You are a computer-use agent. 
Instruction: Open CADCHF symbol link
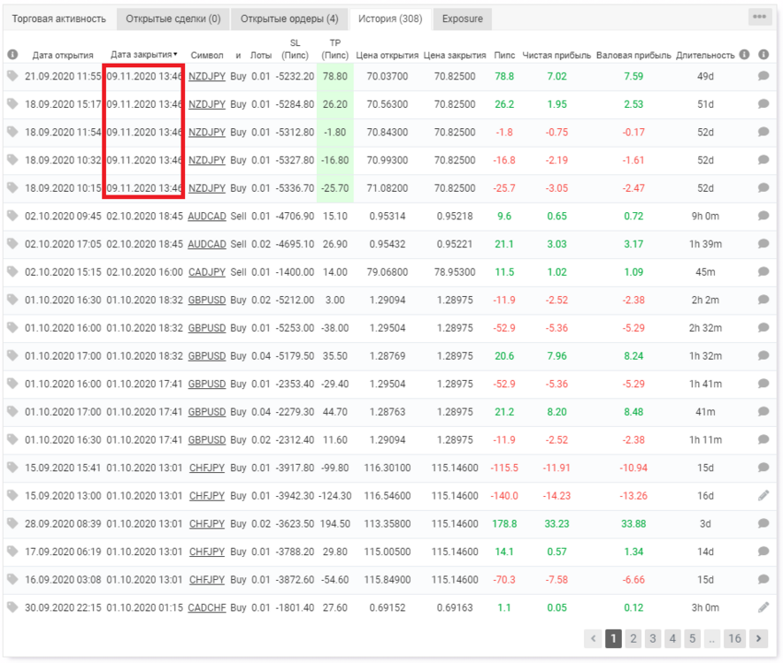(207, 607)
